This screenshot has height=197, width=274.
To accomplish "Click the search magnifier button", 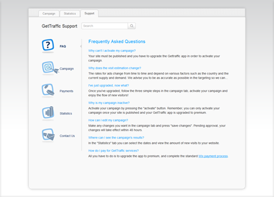I will 132,26.
